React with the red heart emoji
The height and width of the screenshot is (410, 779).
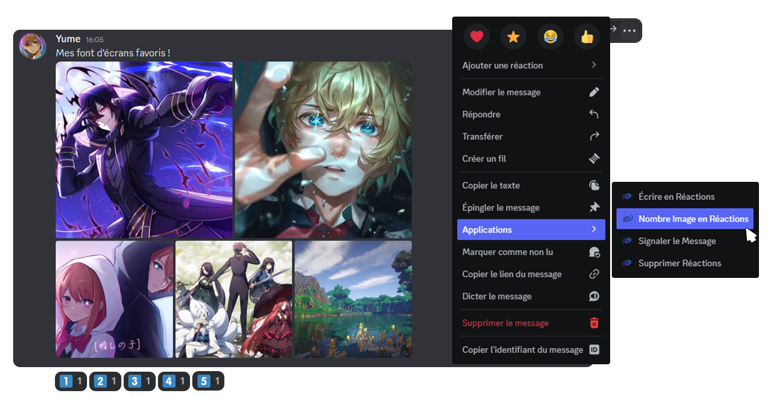point(477,37)
